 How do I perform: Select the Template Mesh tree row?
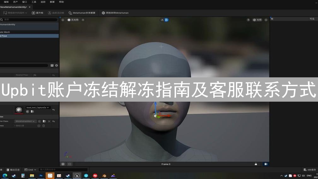click(x=29, y=32)
